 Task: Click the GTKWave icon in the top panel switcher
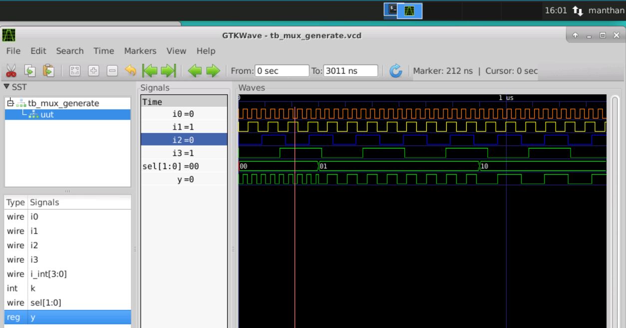click(409, 10)
